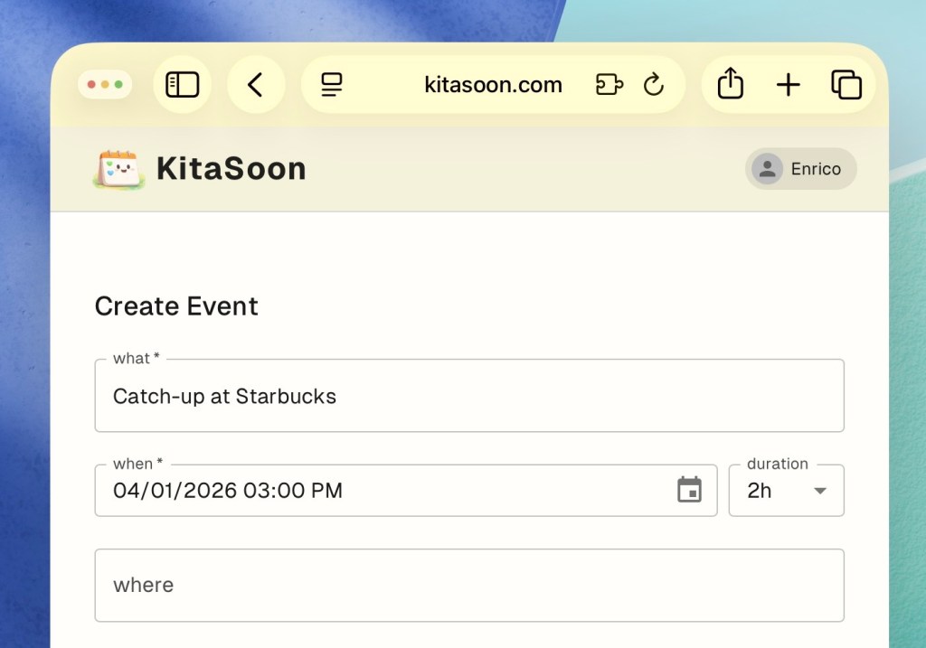Click the "what" field with Catch-up at Starbucks
The width and height of the screenshot is (926, 648).
point(468,396)
